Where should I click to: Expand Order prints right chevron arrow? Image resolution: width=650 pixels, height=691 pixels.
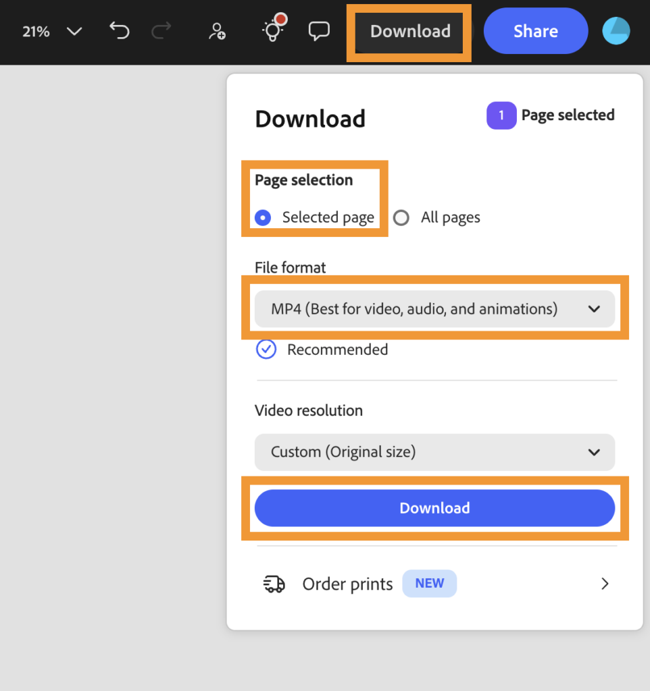tap(605, 584)
